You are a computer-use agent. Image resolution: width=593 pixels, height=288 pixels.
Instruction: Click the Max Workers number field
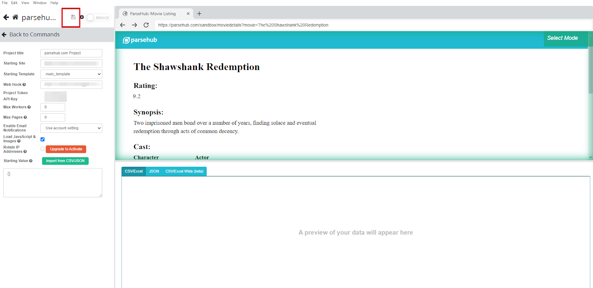(x=53, y=107)
